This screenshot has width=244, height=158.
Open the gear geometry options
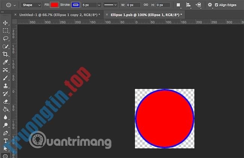[210, 5]
